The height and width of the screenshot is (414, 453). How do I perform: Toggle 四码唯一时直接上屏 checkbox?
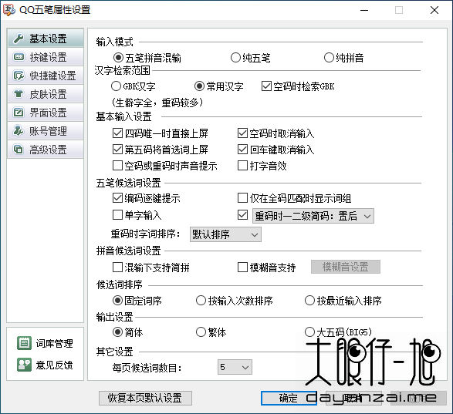[117, 133]
